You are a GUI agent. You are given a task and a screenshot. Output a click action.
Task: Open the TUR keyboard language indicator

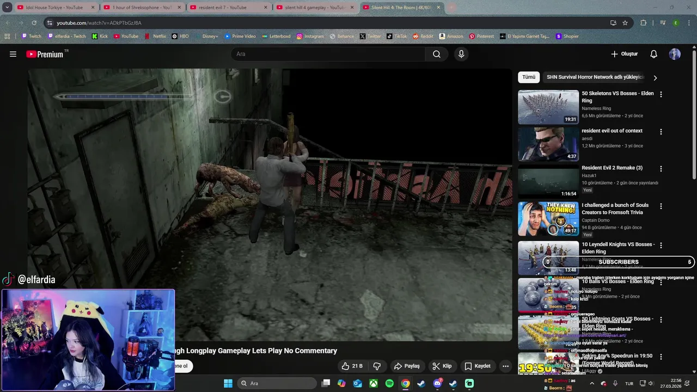629,383
